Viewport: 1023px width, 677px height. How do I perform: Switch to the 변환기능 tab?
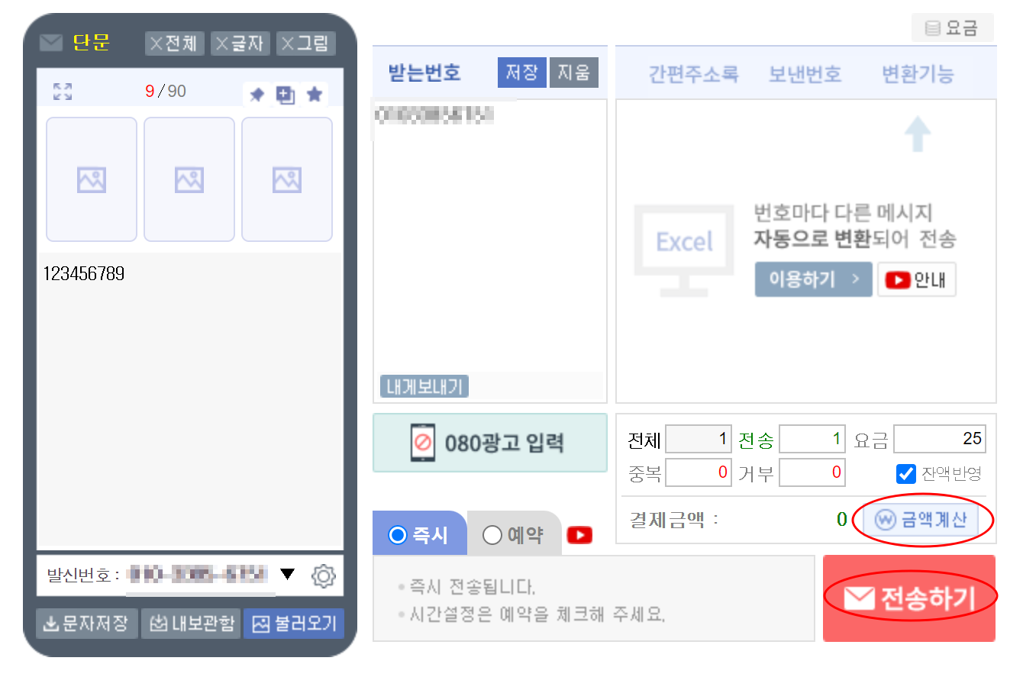[917, 73]
